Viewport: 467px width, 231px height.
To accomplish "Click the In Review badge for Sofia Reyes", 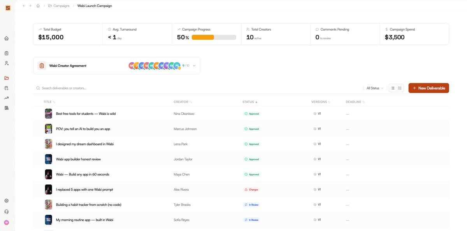I will click(x=251, y=220).
